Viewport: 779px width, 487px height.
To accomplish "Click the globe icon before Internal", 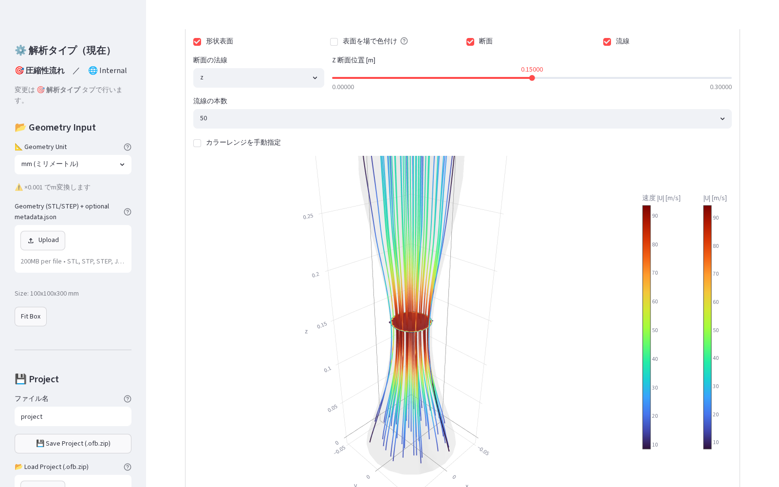I will click(93, 71).
